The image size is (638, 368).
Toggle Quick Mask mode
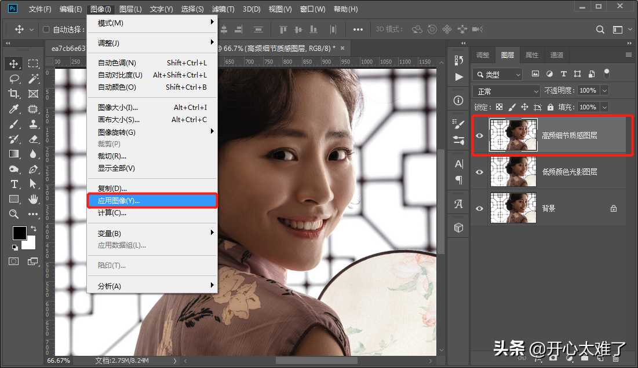click(x=14, y=261)
